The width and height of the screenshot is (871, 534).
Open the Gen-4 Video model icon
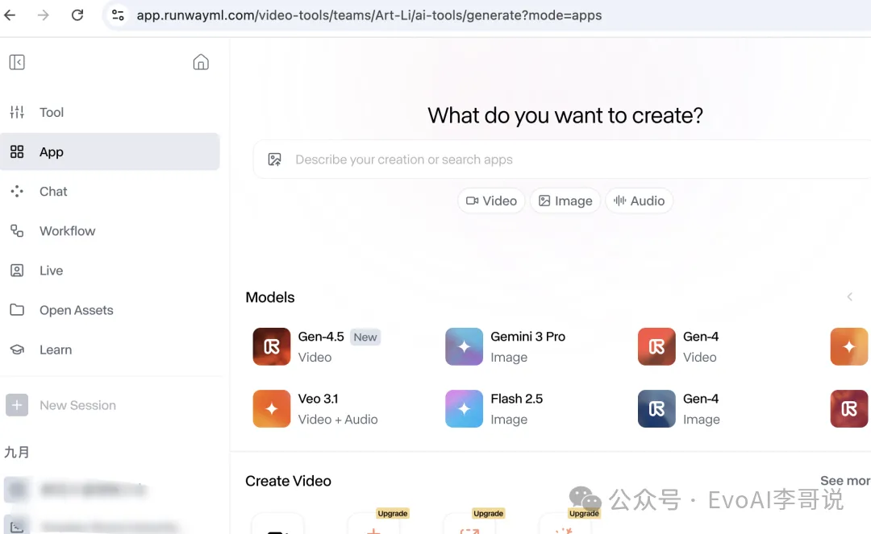click(x=656, y=346)
